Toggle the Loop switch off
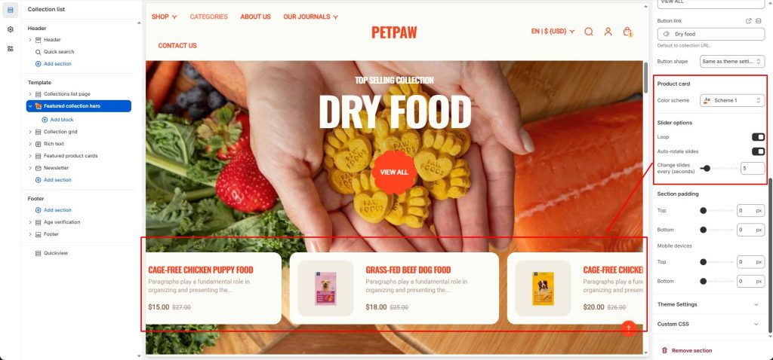The width and height of the screenshot is (773, 360). [758, 137]
